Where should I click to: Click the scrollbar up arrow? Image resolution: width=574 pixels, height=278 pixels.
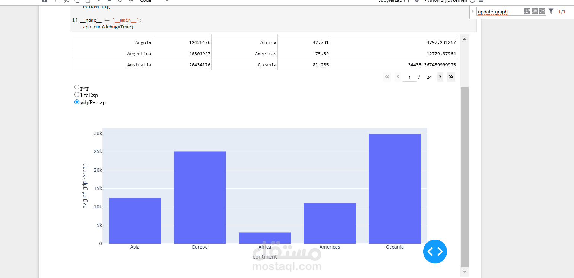464,39
